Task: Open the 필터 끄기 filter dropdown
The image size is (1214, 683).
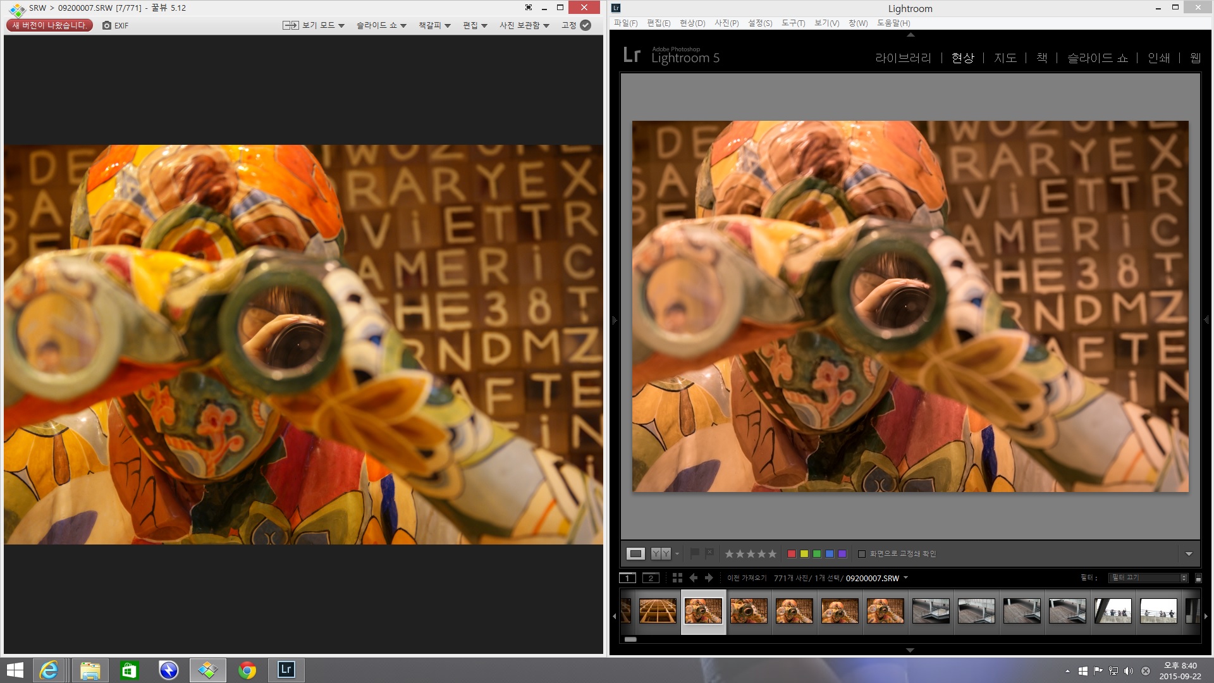Action: tap(1148, 577)
